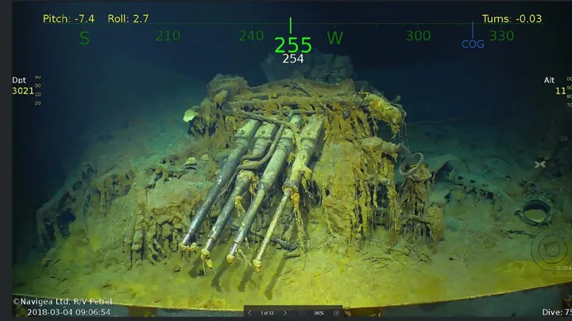The height and width of the screenshot is (321, 572).
Task: Click the zoom out minus icon
Action: tap(303, 313)
